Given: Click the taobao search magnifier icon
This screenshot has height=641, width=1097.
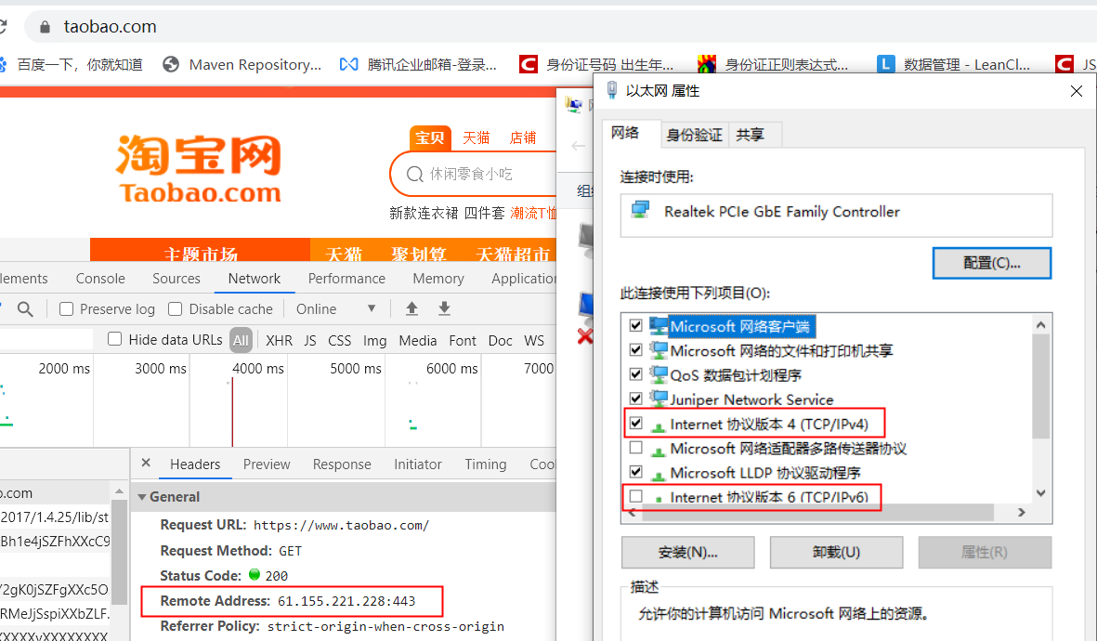Looking at the screenshot, I should (x=414, y=174).
